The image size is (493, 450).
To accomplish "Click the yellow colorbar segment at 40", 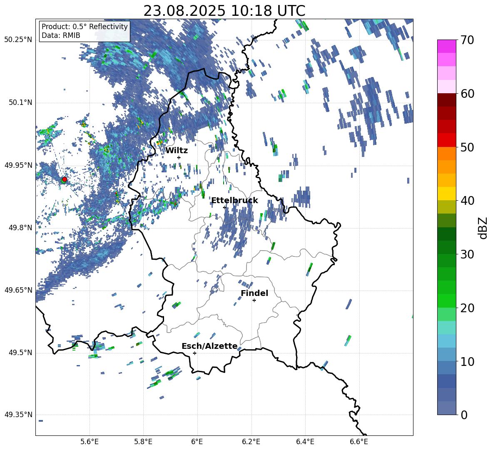I will click(x=446, y=194).
